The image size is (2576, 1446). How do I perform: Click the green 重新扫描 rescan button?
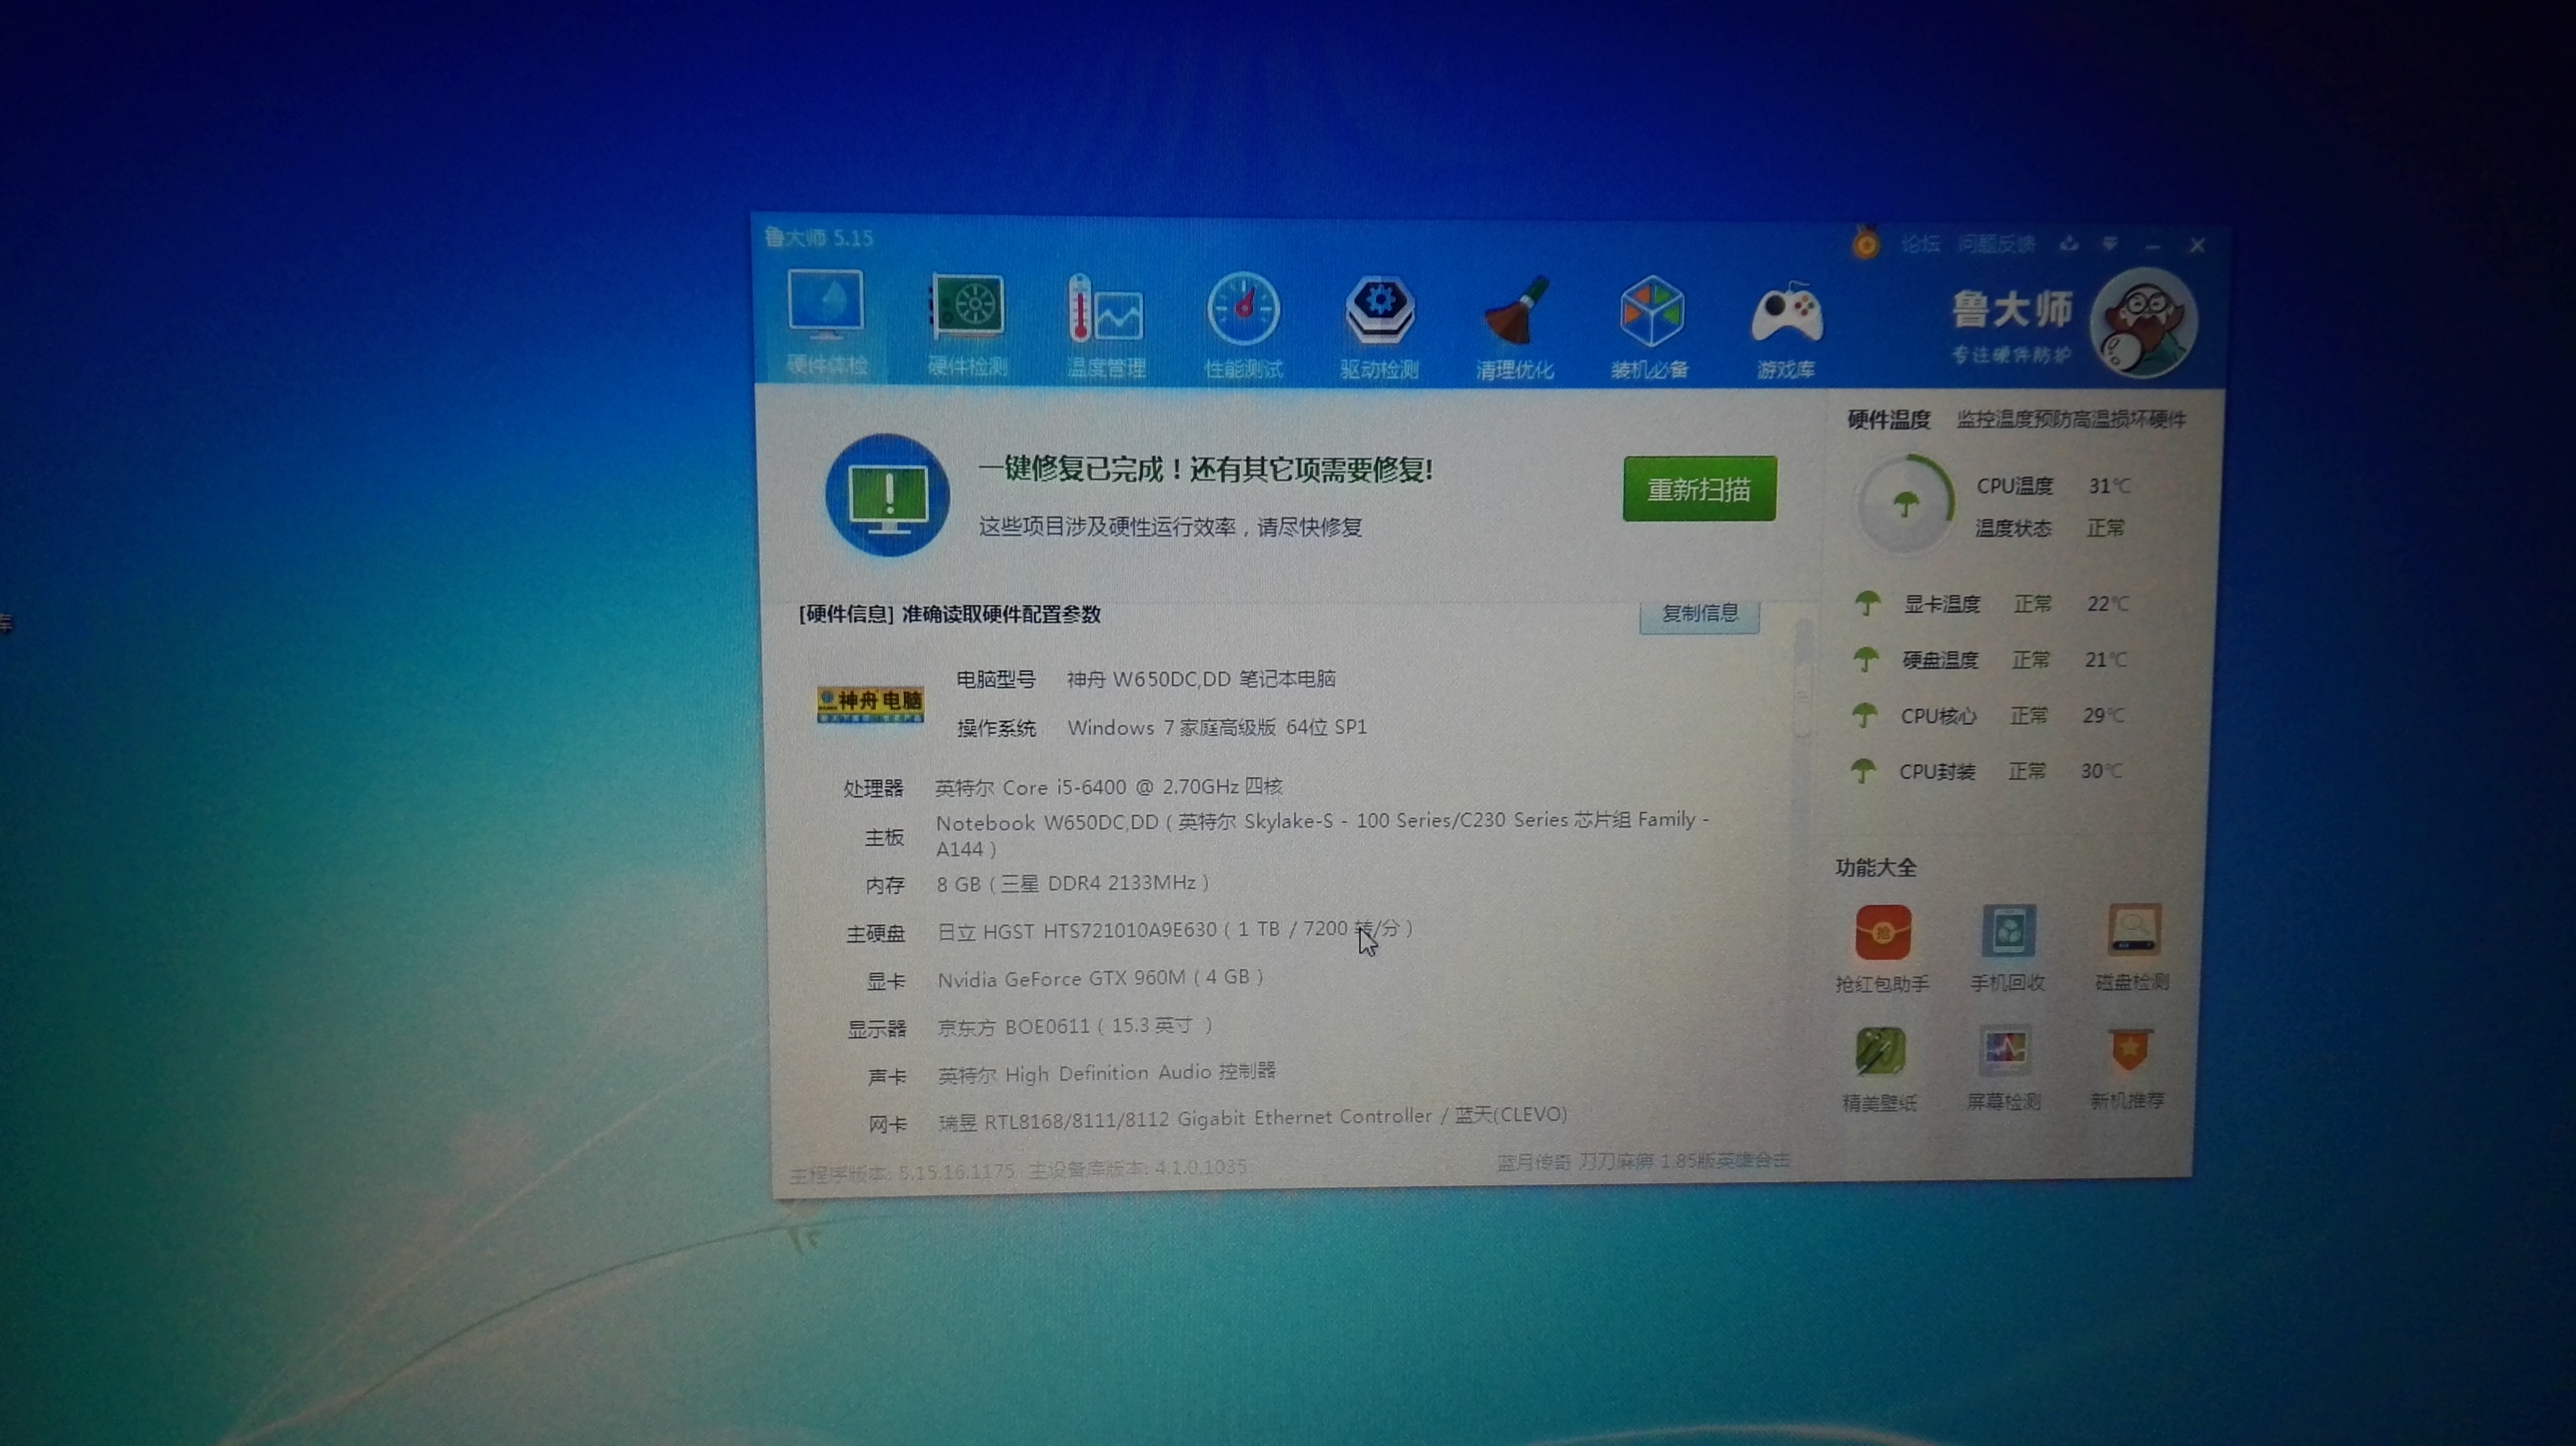pos(1699,490)
